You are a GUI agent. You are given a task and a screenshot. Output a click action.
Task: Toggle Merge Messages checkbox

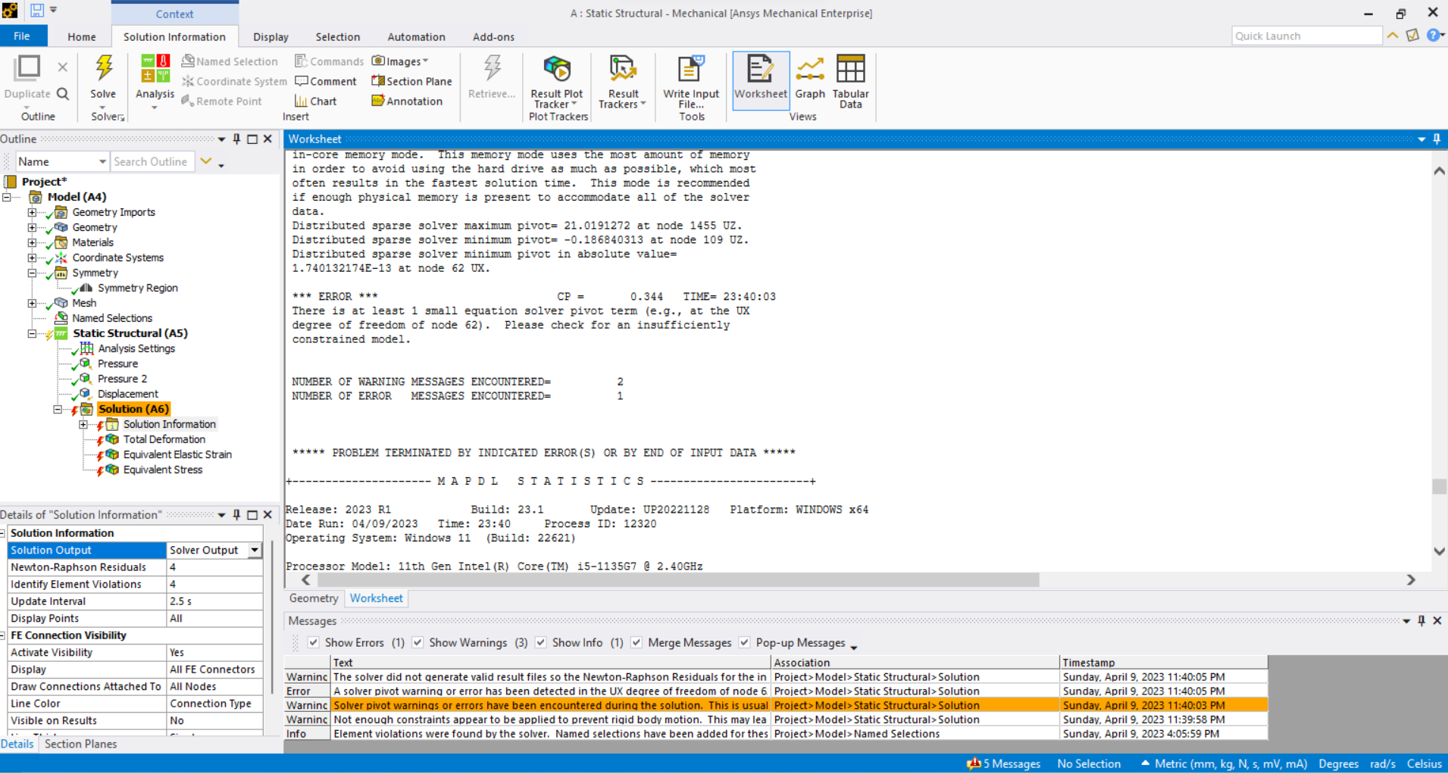tap(636, 642)
